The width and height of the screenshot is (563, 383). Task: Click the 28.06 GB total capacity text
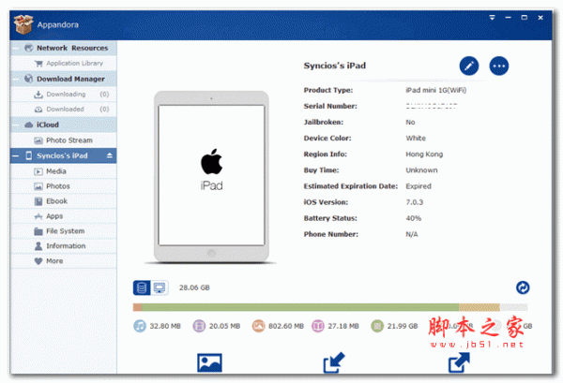[194, 287]
